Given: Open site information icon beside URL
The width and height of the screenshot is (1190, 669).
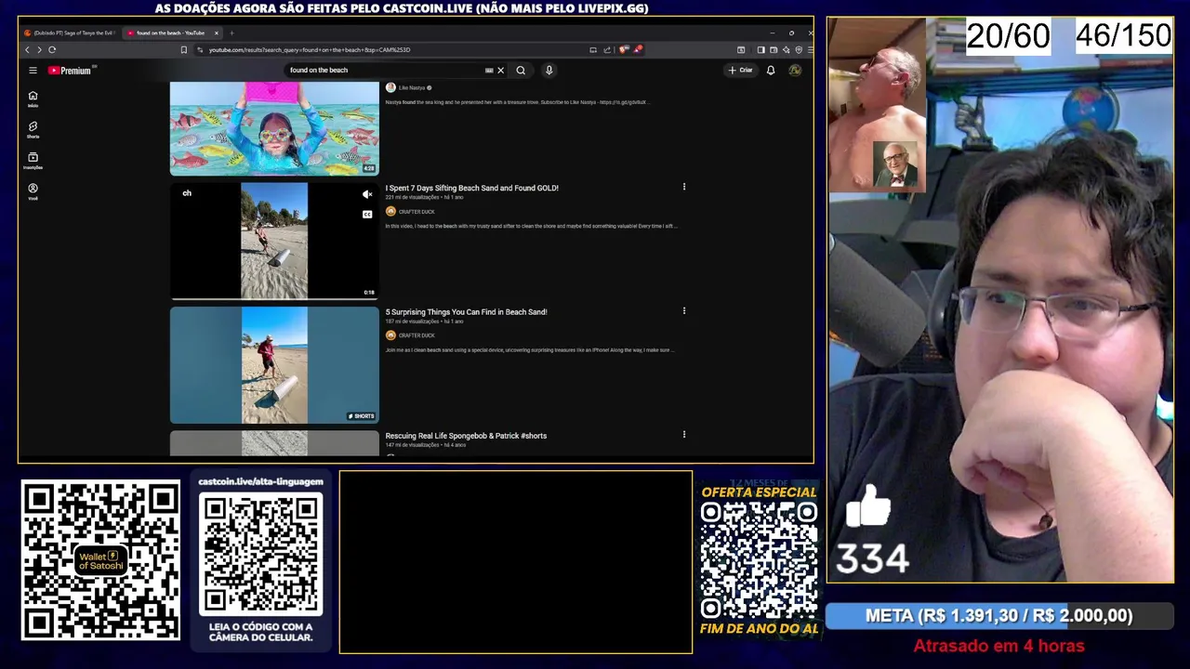Looking at the screenshot, I should tap(200, 49).
